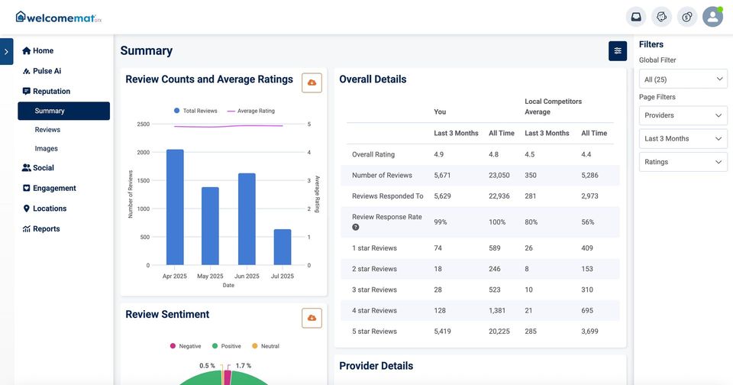This screenshot has width=733, height=385.
Task: Click the 1 star Reviews row label
Action: click(x=374, y=248)
